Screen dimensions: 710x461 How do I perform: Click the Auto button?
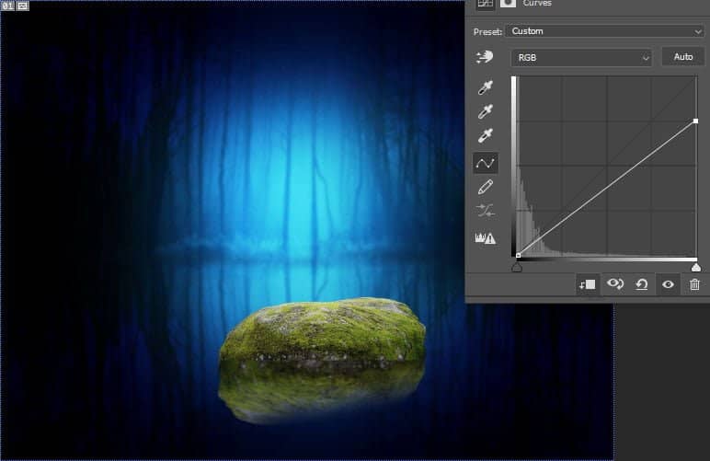coord(682,57)
